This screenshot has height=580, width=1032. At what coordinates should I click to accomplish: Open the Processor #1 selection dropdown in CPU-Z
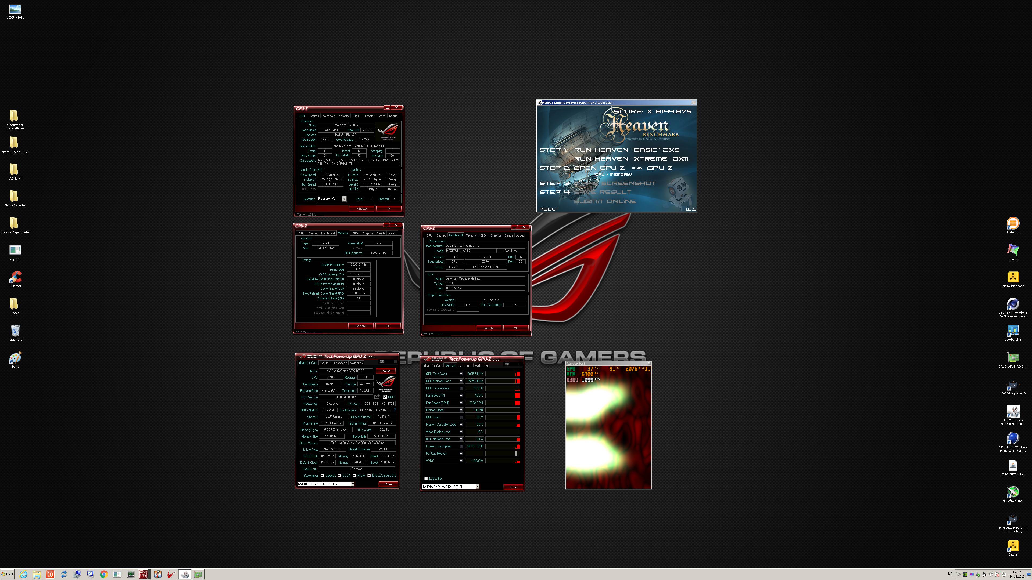[344, 199]
